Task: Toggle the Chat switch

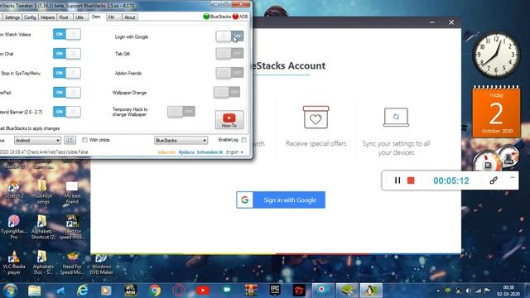Action: coord(67,53)
